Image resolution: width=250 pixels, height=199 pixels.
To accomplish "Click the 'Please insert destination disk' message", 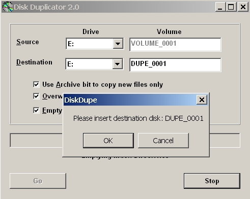I will tap(138, 118).
